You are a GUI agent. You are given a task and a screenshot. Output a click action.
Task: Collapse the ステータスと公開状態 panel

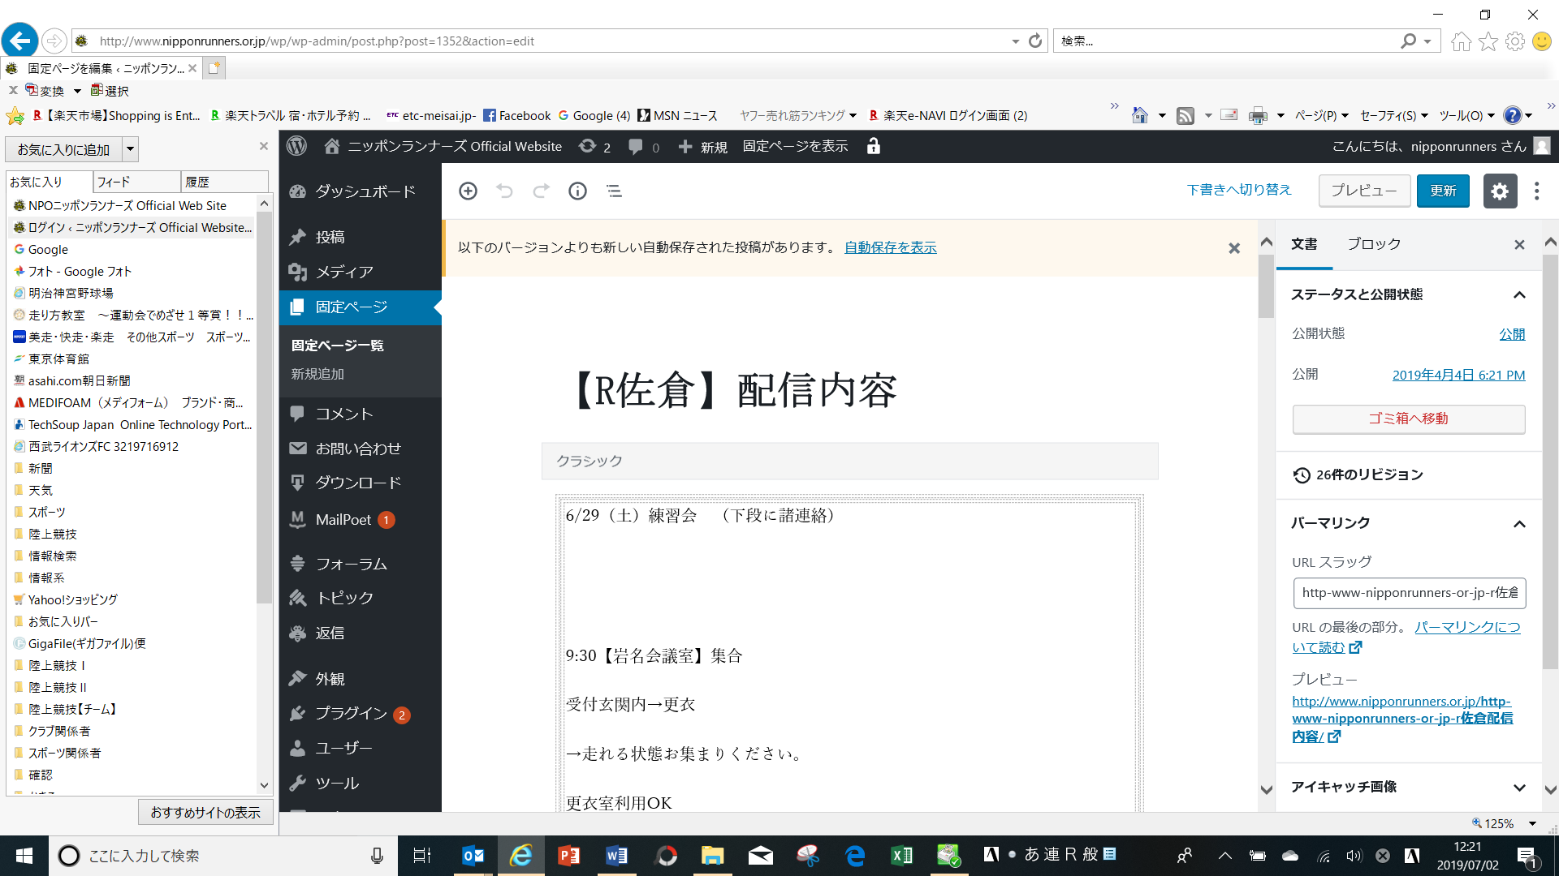(x=1519, y=294)
